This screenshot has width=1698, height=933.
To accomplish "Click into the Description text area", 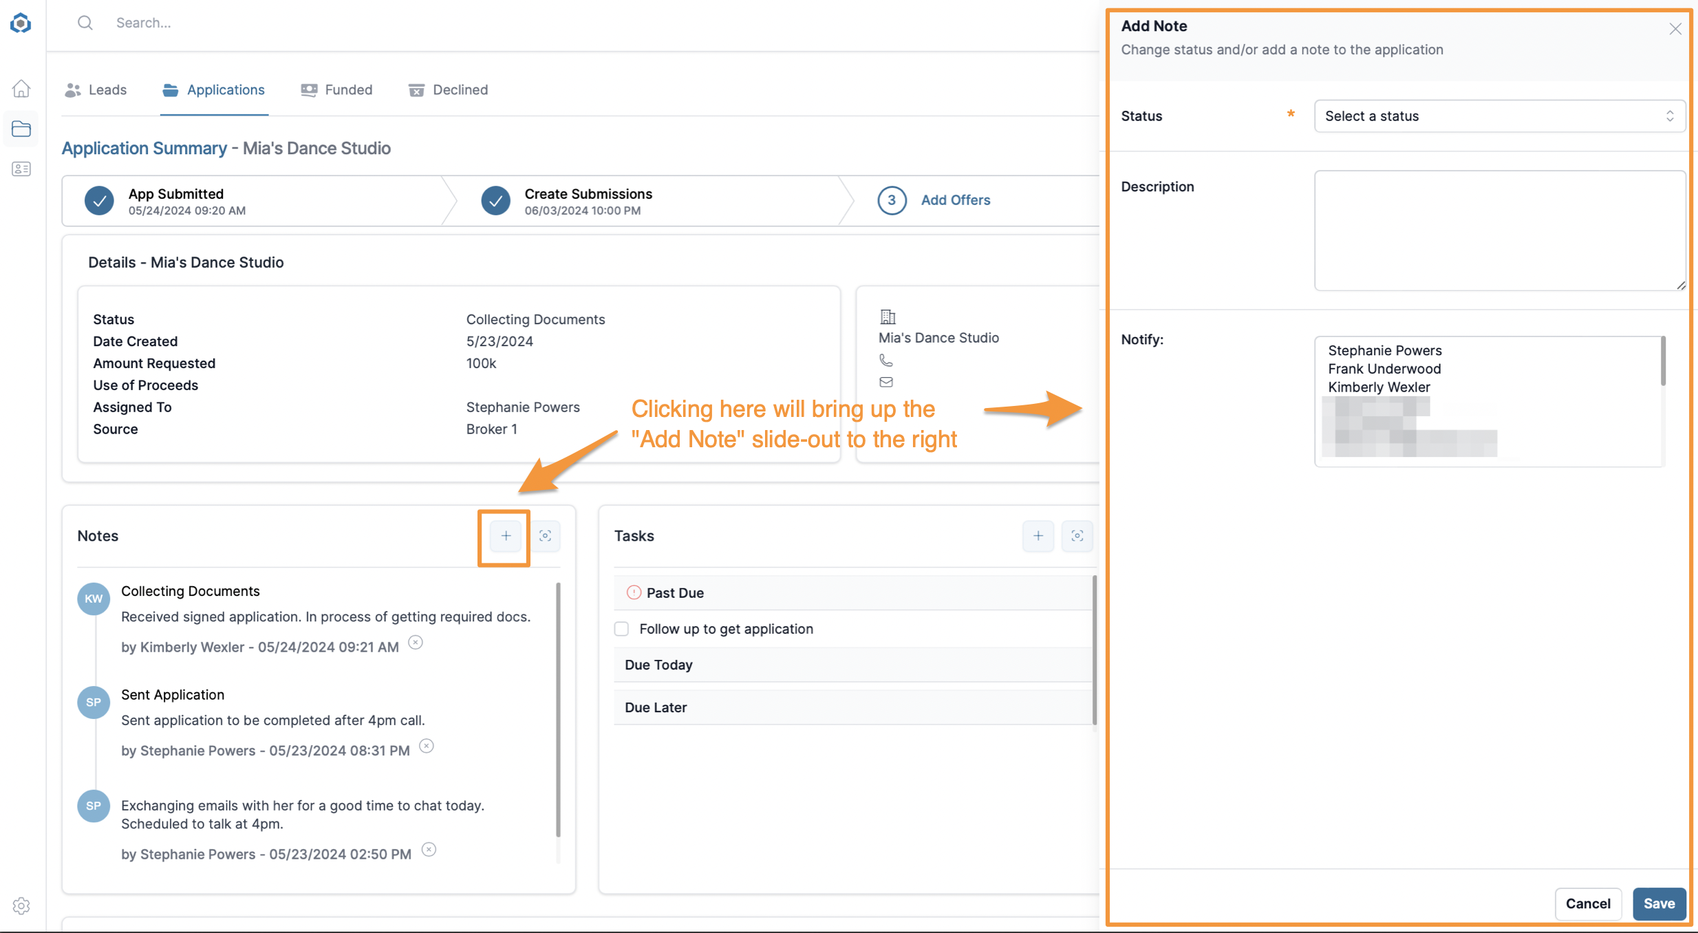I will tap(1499, 230).
